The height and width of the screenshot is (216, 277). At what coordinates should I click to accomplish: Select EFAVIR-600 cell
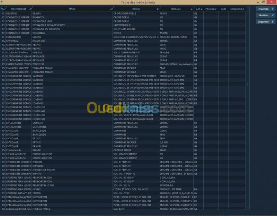(x=72, y=41)
